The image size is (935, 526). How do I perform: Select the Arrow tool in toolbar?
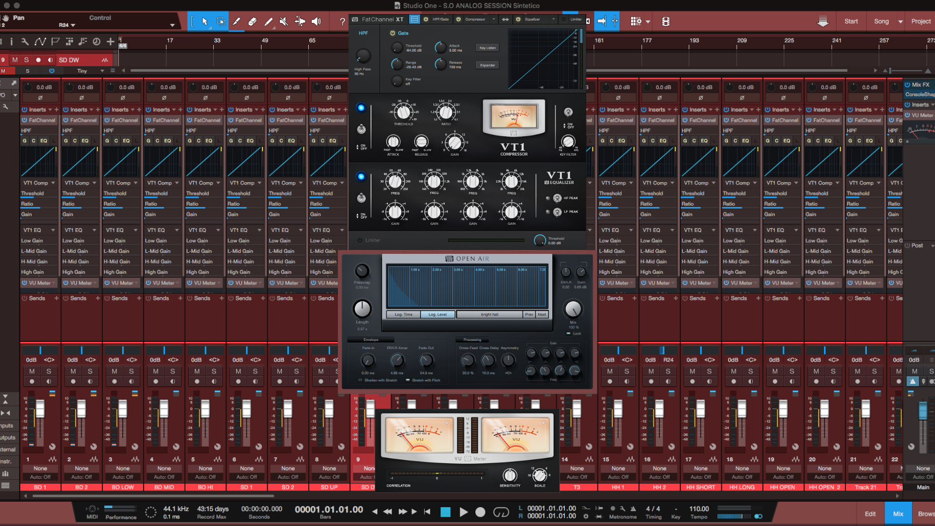(205, 21)
